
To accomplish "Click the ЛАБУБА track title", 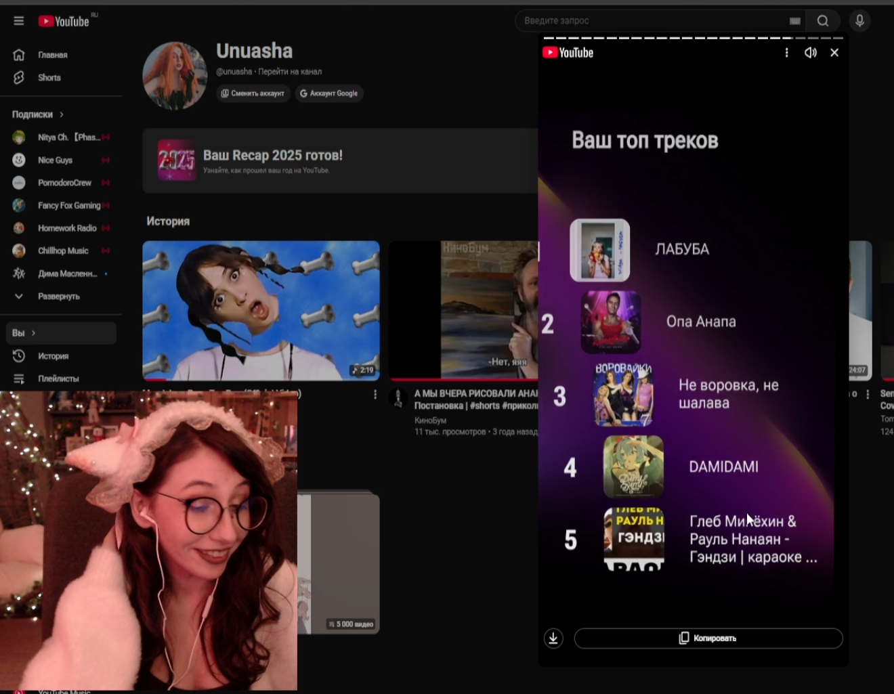I will coord(682,249).
